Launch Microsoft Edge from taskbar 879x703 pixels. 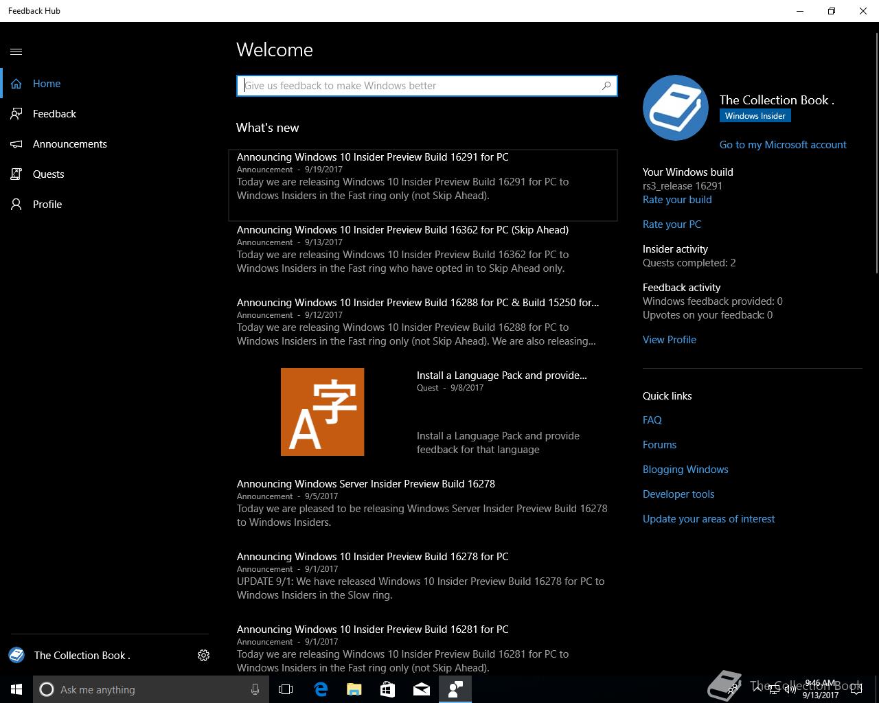point(320,689)
